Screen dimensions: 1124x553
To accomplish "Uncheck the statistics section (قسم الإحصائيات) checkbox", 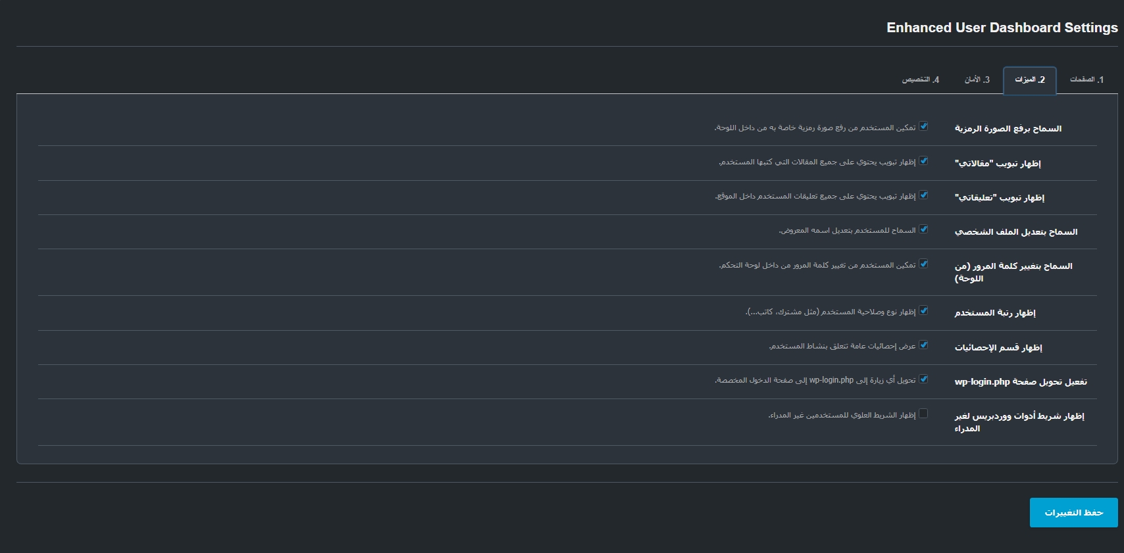I will click(923, 345).
